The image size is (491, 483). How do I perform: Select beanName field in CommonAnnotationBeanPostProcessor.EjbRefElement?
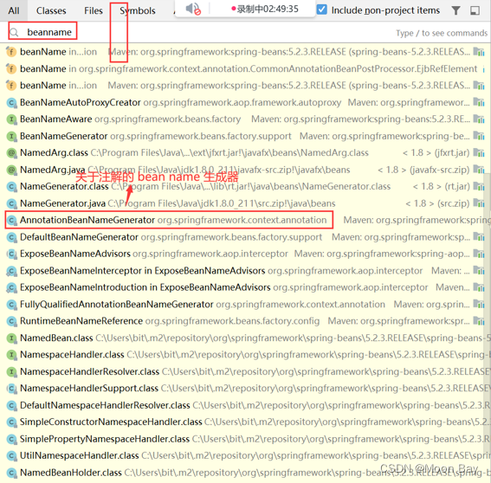pyautogui.click(x=246, y=68)
